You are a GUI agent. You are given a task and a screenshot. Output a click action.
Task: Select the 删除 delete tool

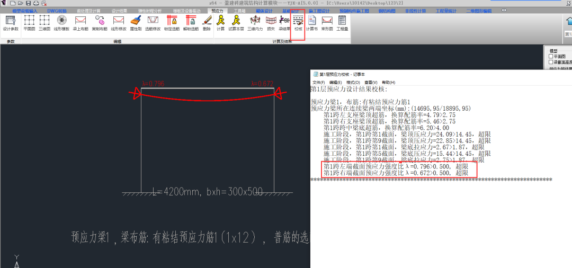click(207, 23)
